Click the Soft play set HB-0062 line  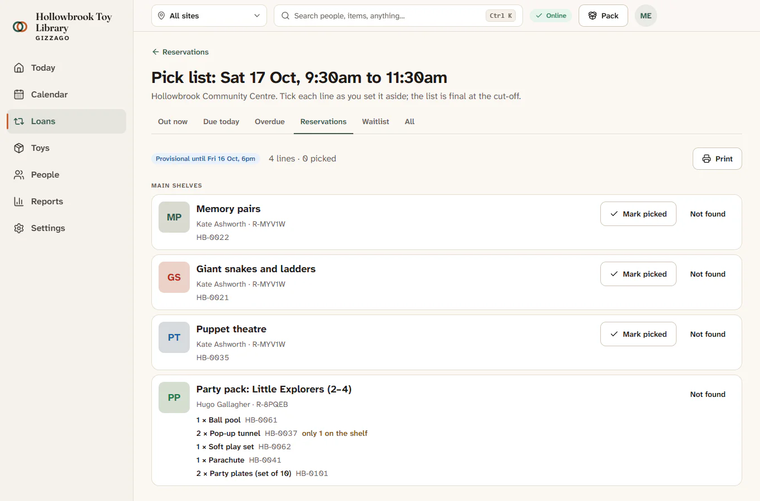244,446
